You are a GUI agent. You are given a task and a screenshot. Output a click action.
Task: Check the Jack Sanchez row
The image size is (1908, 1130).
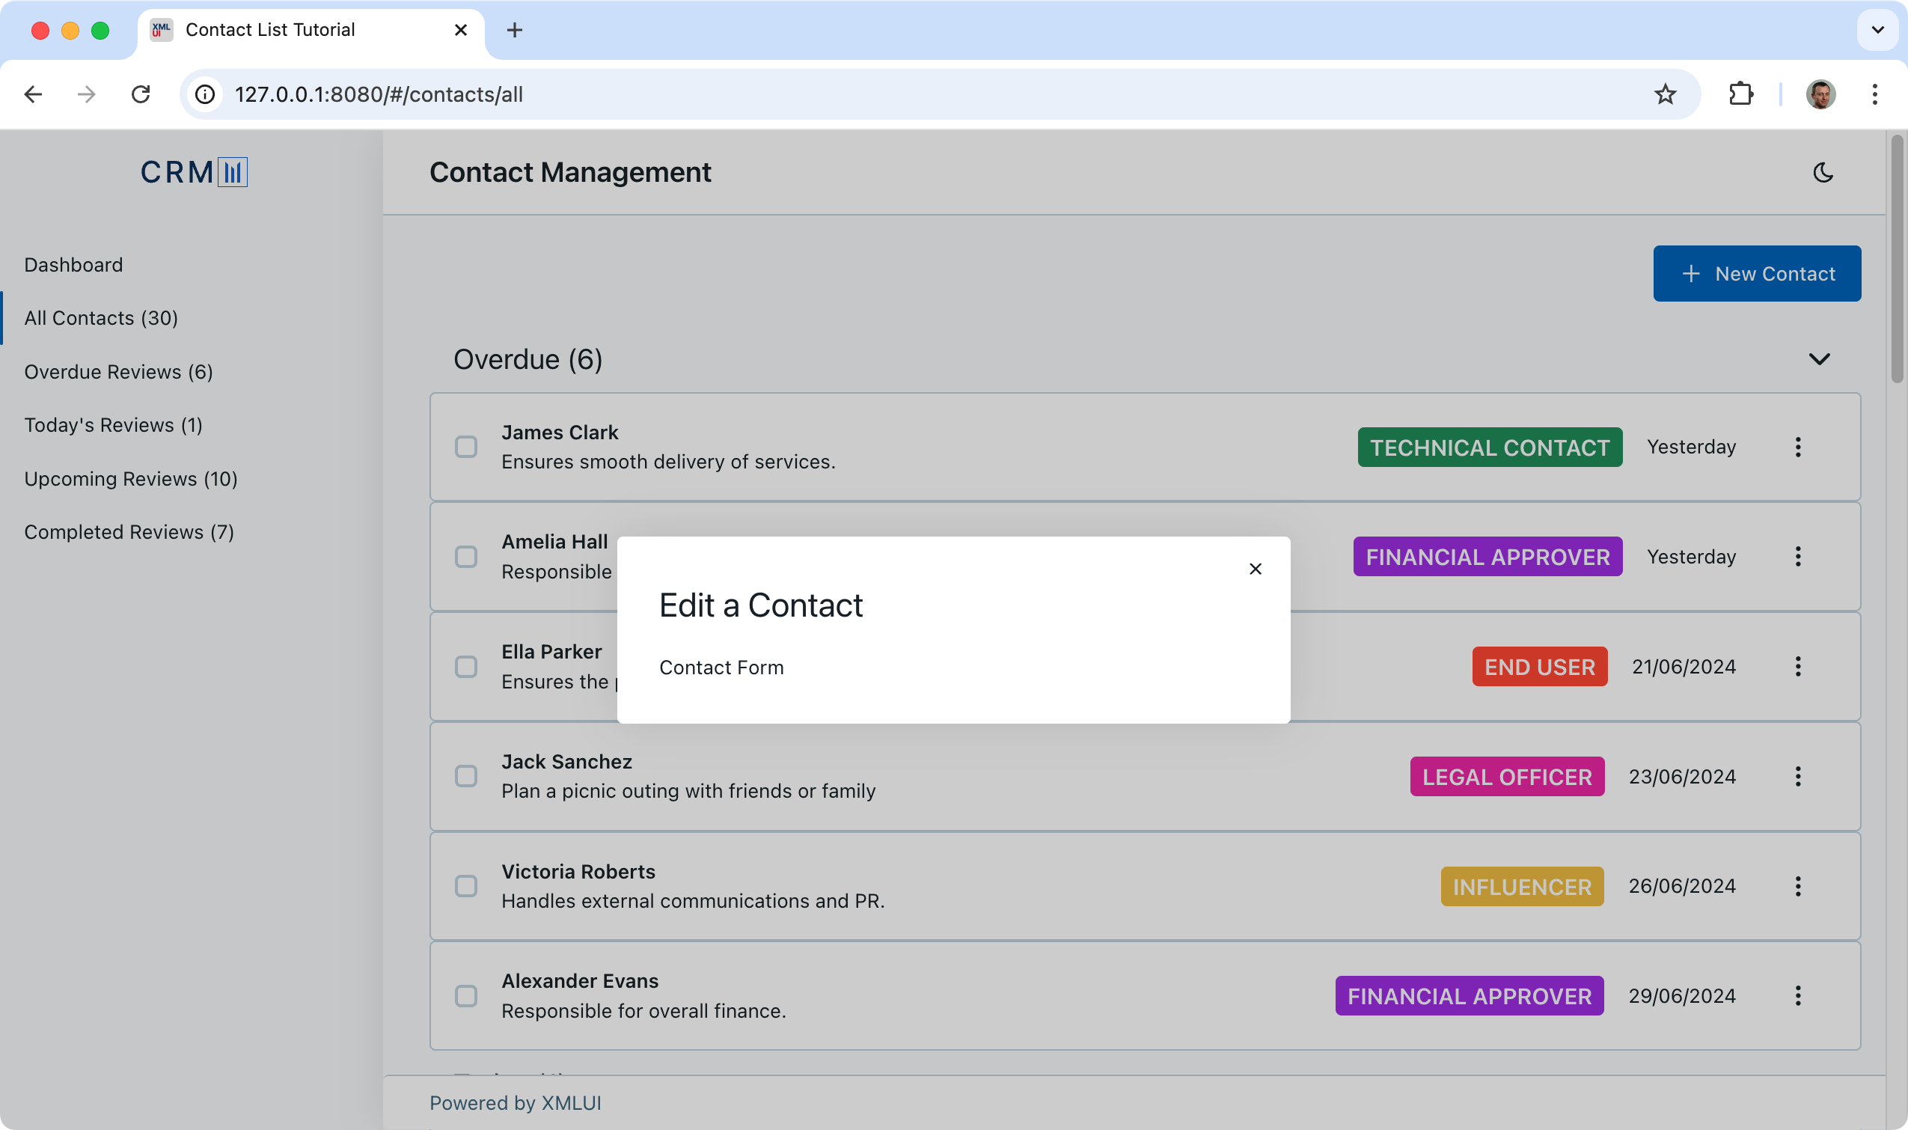coord(466,777)
